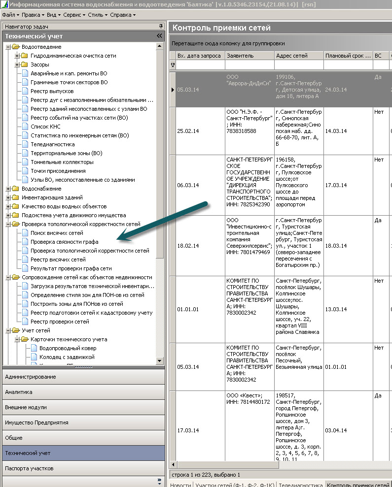Expand Подсистема учета движимого имущества folder
Viewport: 392px width, 487px height.
8,215
